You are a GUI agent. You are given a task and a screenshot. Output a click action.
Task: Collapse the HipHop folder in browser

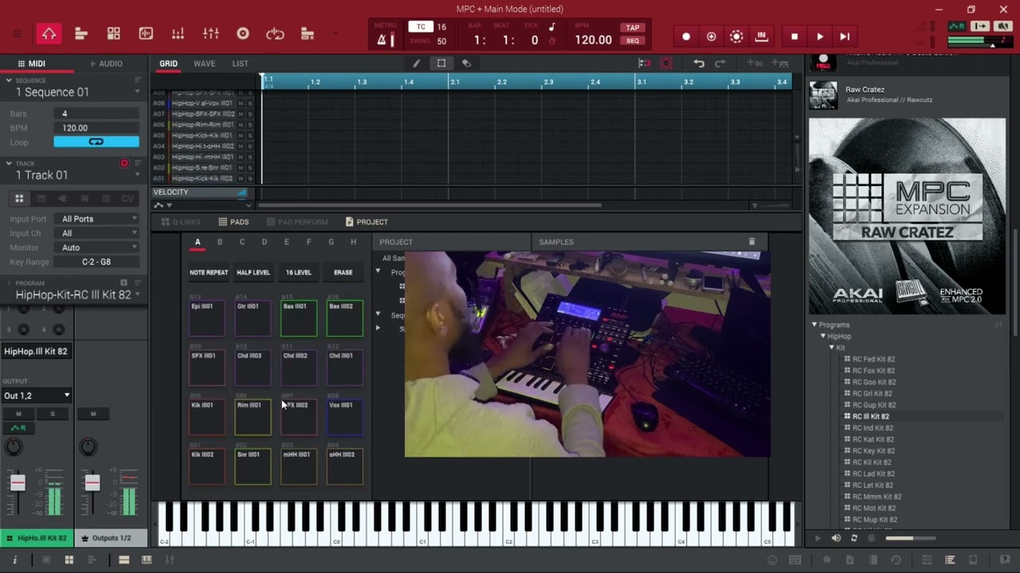click(x=822, y=337)
